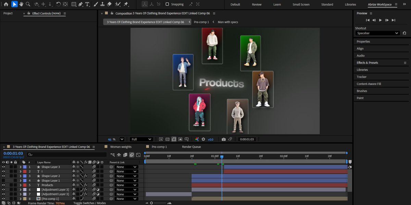Image resolution: width=411 pixels, height=205 pixels.
Task: Activate the Zoom tool in the toolbar
Action: click(x=28, y=4)
